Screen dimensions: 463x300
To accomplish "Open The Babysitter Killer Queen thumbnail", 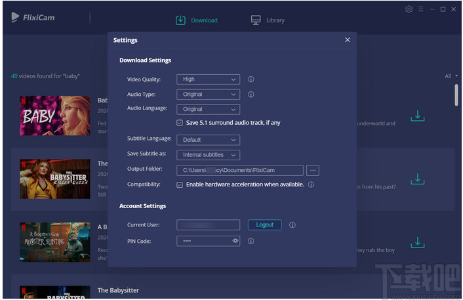I will [55, 179].
